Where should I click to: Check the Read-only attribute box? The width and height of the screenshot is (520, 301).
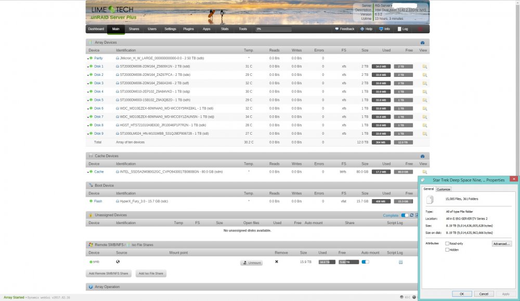(447, 243)
